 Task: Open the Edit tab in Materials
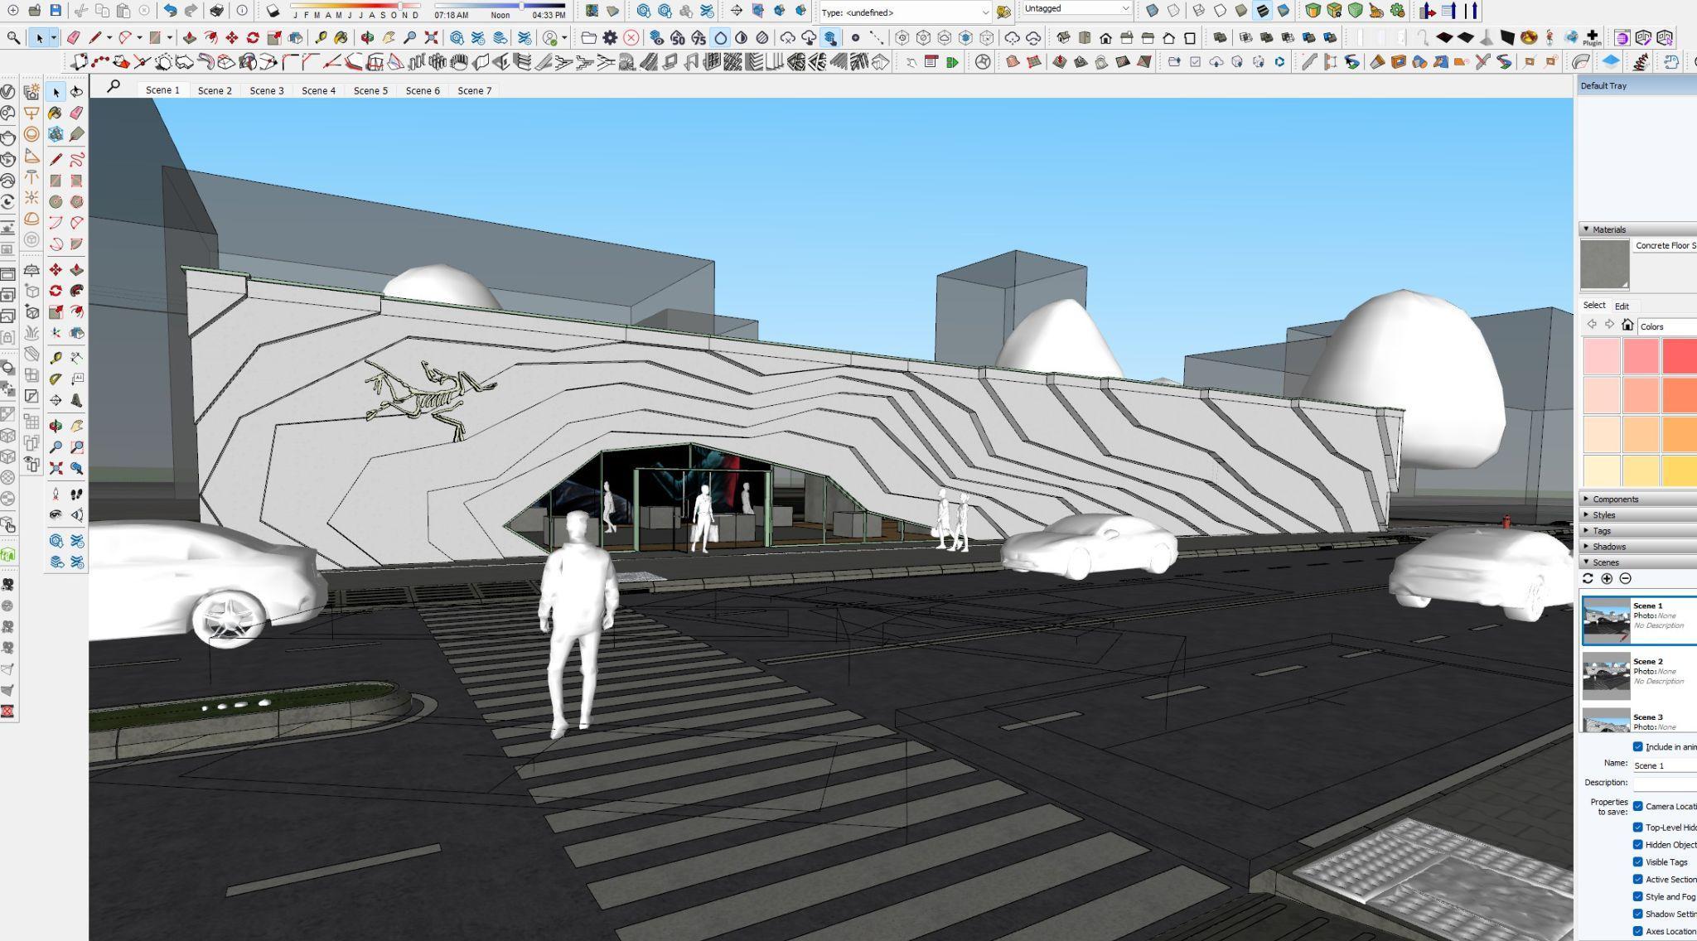[1621, 306]
